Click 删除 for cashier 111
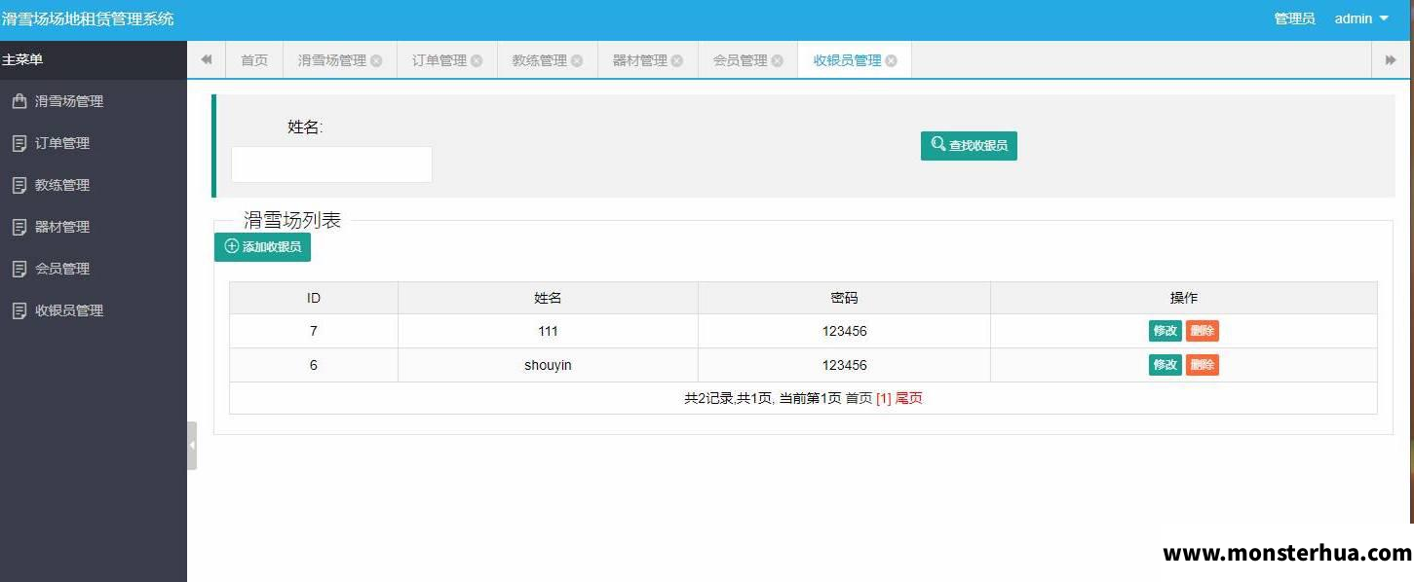This screenshot has width=1414, height=582. [1203, 331]
